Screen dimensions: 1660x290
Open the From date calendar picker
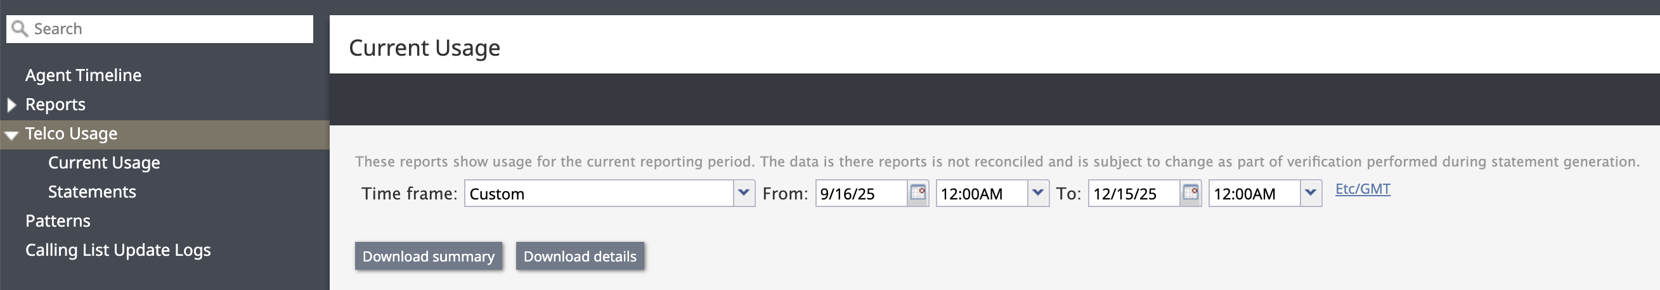click(x=918, y=193)
